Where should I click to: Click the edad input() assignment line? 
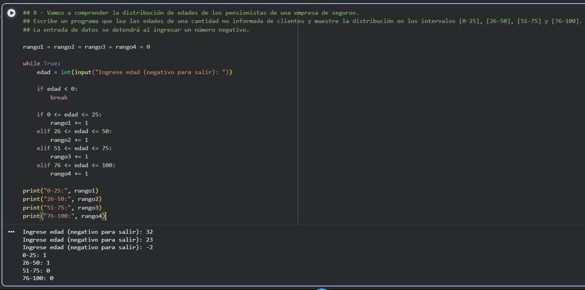pyautogui.click(x=134, y=72)
